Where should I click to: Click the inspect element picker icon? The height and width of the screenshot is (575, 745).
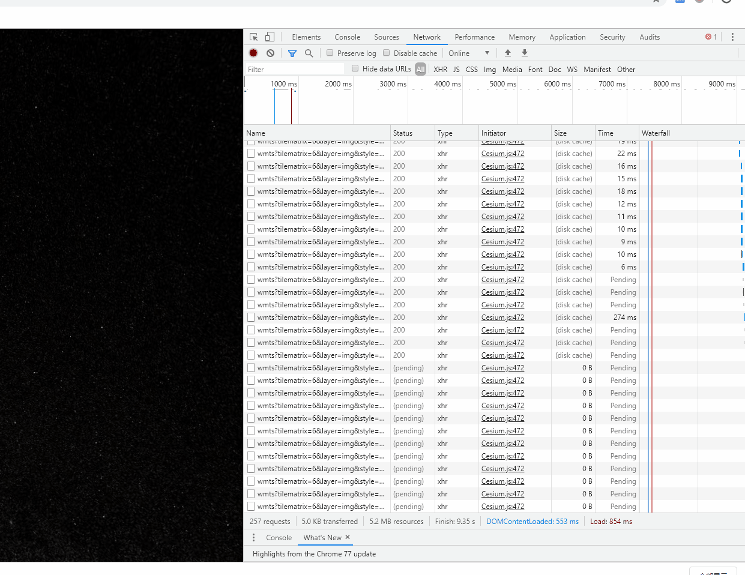[253, 37]
